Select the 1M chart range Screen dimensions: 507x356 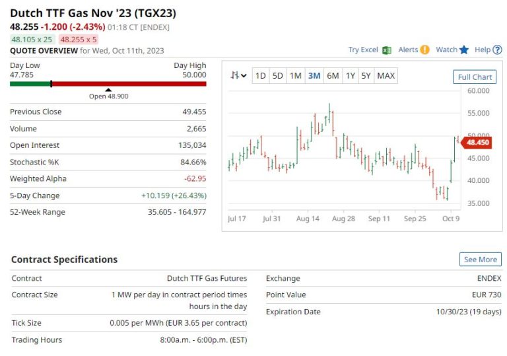point(295,76)
